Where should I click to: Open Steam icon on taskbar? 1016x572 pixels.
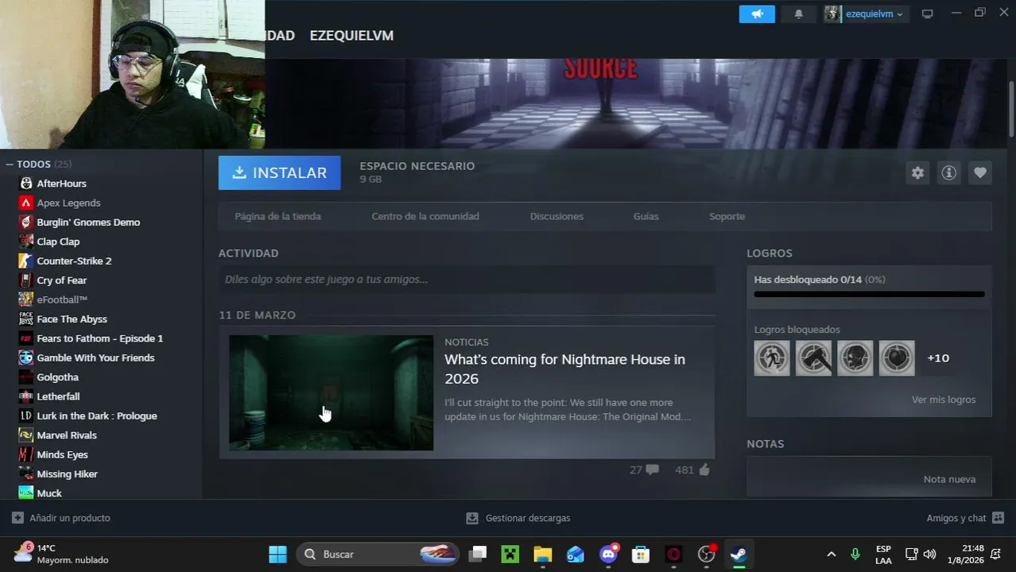point(739,555)
